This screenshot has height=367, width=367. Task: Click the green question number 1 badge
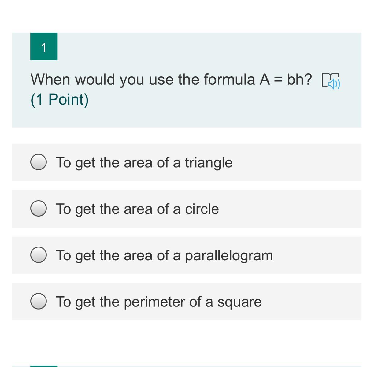[x=44, y=46]
